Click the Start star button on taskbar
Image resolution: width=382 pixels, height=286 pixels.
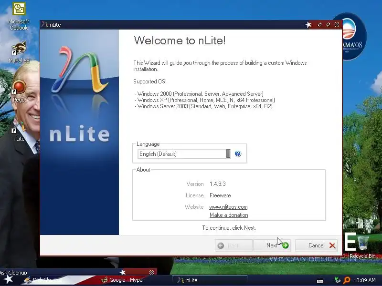[8, 279]
